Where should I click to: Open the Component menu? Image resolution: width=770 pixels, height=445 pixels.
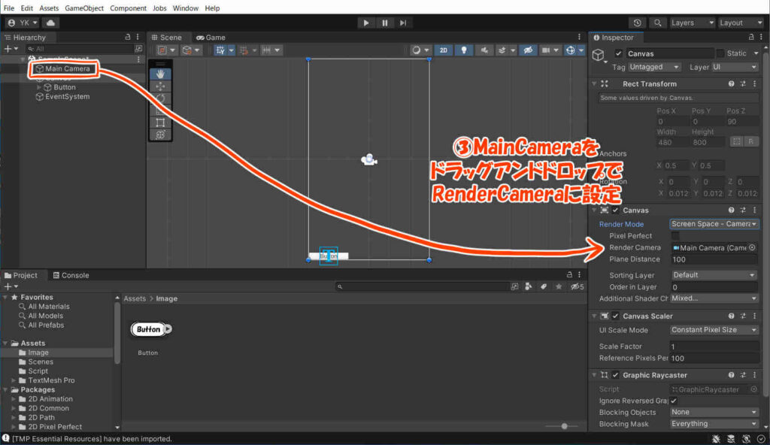pos(128,8)
